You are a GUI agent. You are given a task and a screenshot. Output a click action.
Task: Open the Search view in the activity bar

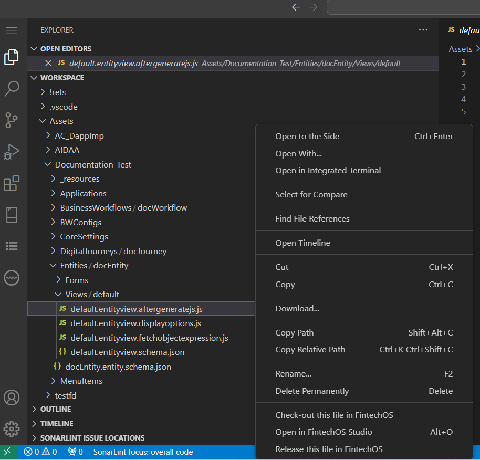point(12,89)
